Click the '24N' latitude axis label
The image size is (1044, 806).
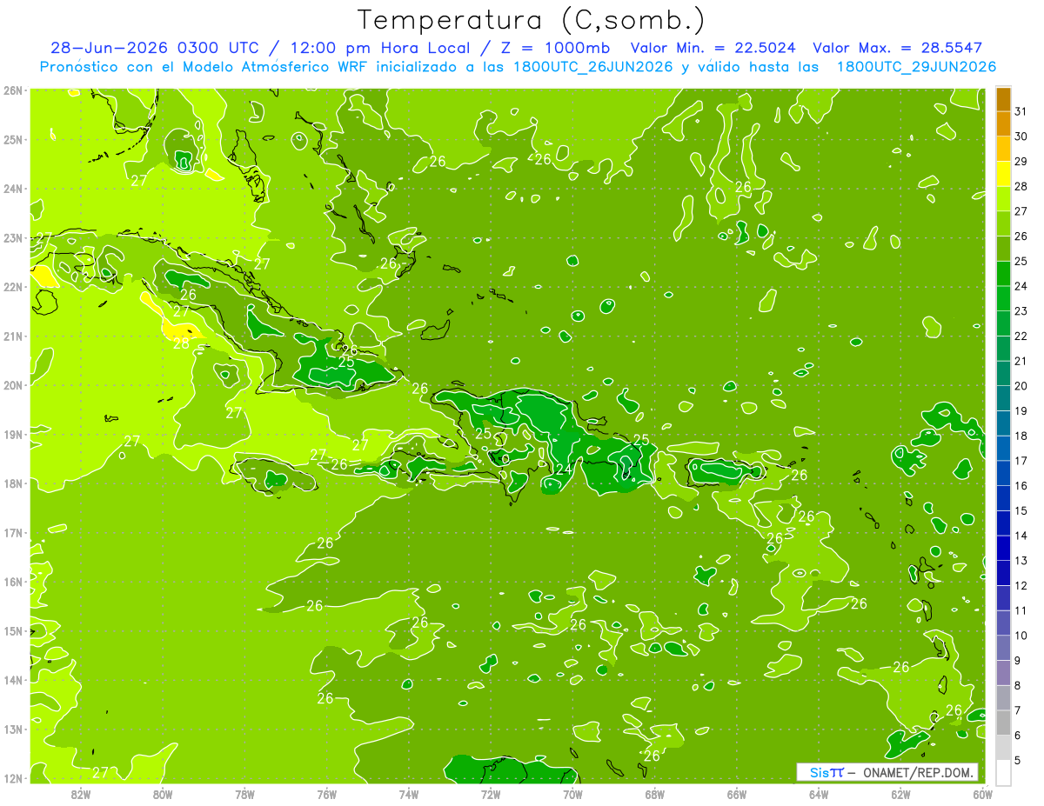coord(13,189)
